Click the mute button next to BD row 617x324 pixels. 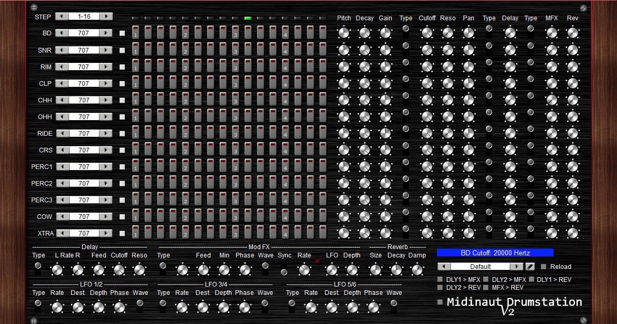(122, 33)
